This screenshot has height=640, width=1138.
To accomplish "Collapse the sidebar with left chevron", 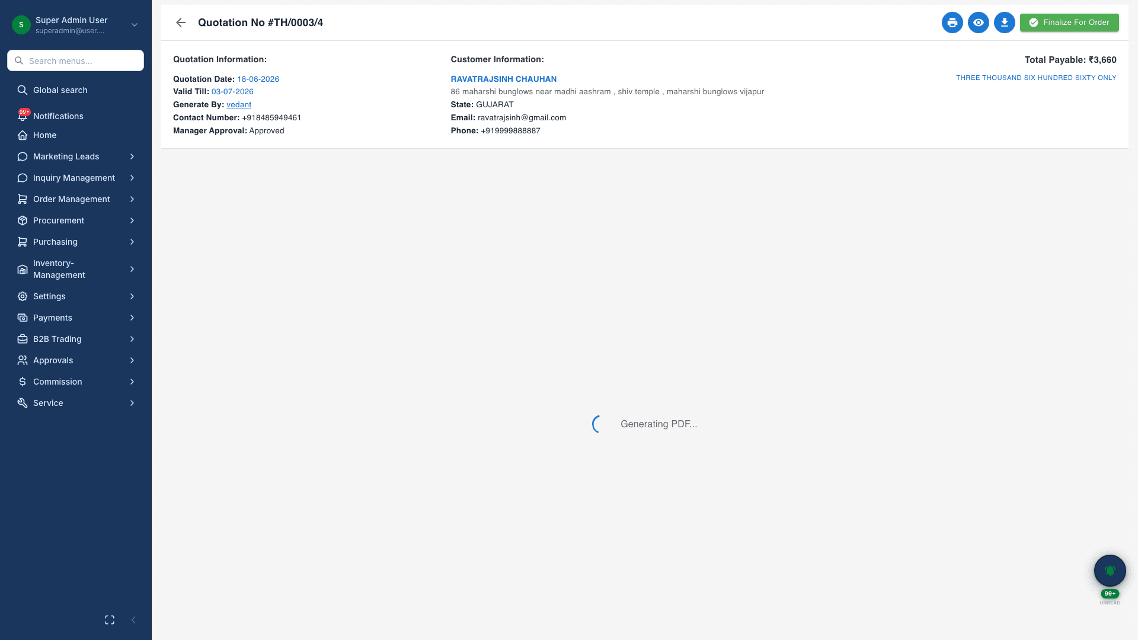I will pos(133,620).
